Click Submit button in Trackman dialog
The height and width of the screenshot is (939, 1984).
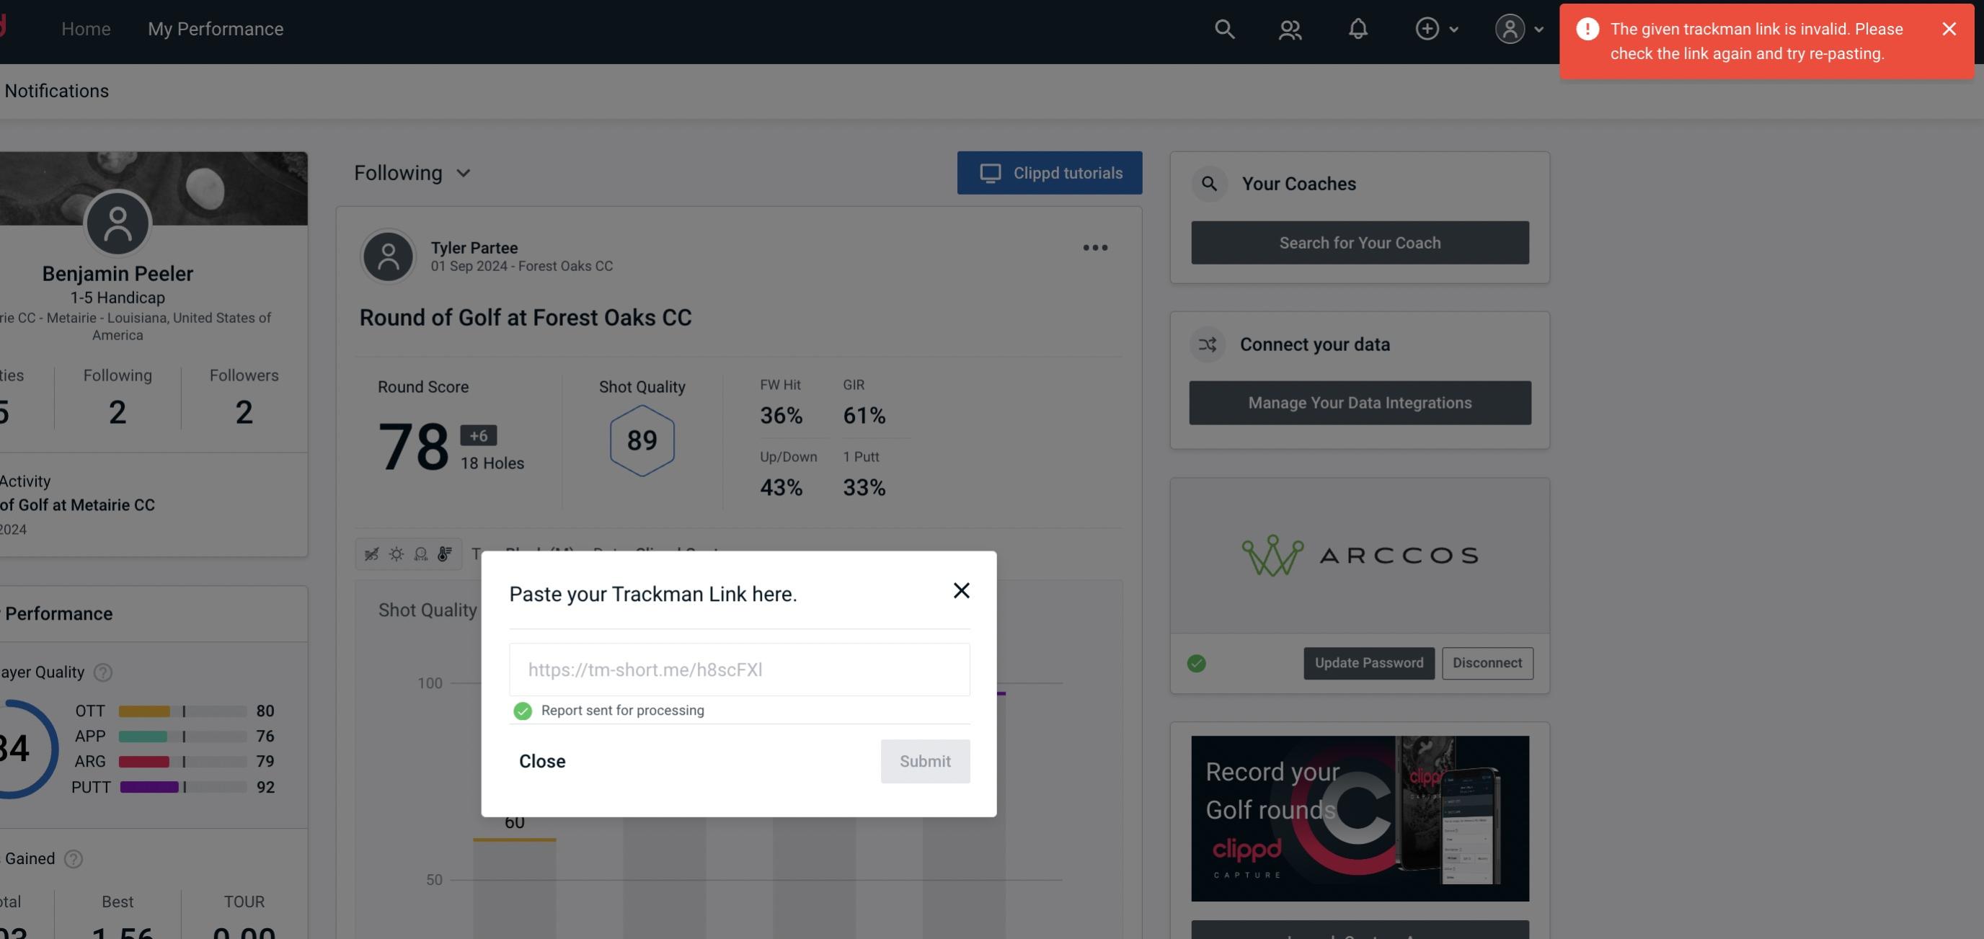pos(925,760)
